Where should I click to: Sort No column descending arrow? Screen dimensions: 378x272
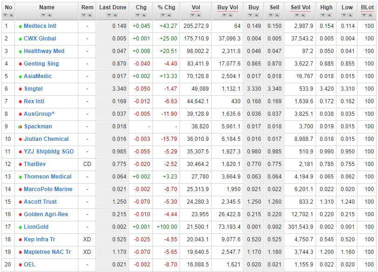[x=5, y=15]
